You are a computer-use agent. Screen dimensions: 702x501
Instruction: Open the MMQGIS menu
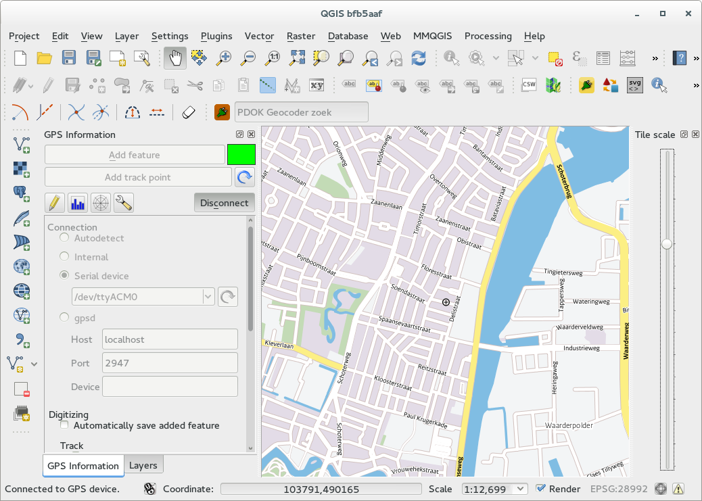point(432,37)
